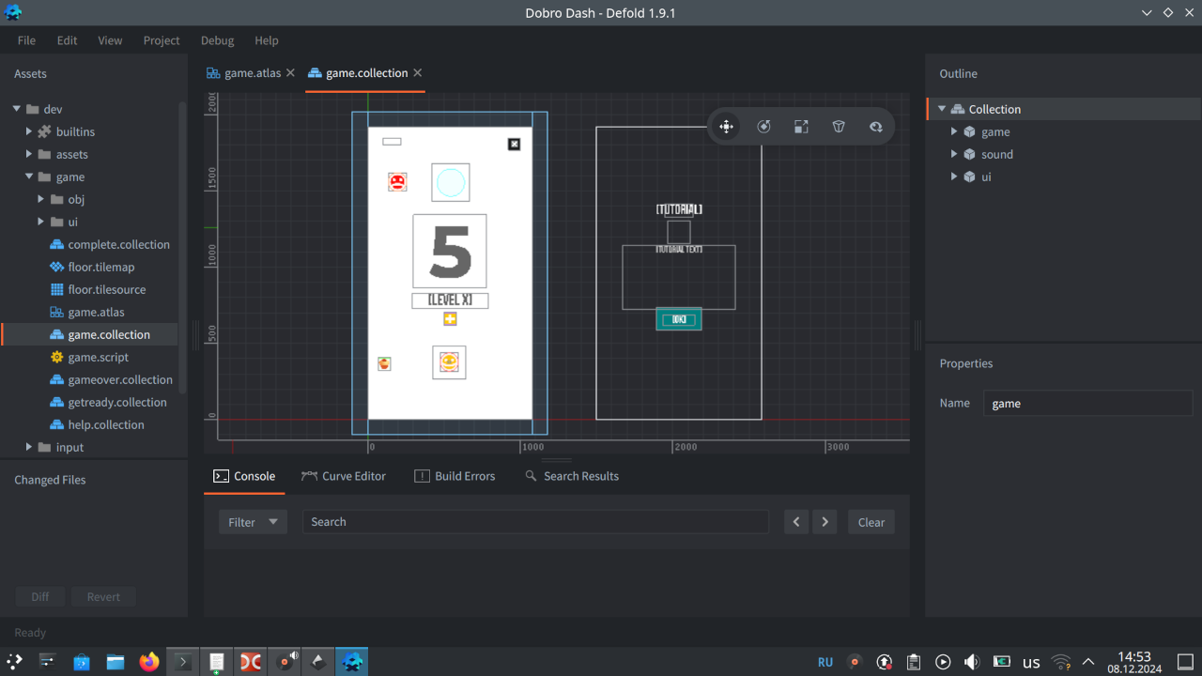Select the Move tool in scene toolbar

[x=726, y=127]
